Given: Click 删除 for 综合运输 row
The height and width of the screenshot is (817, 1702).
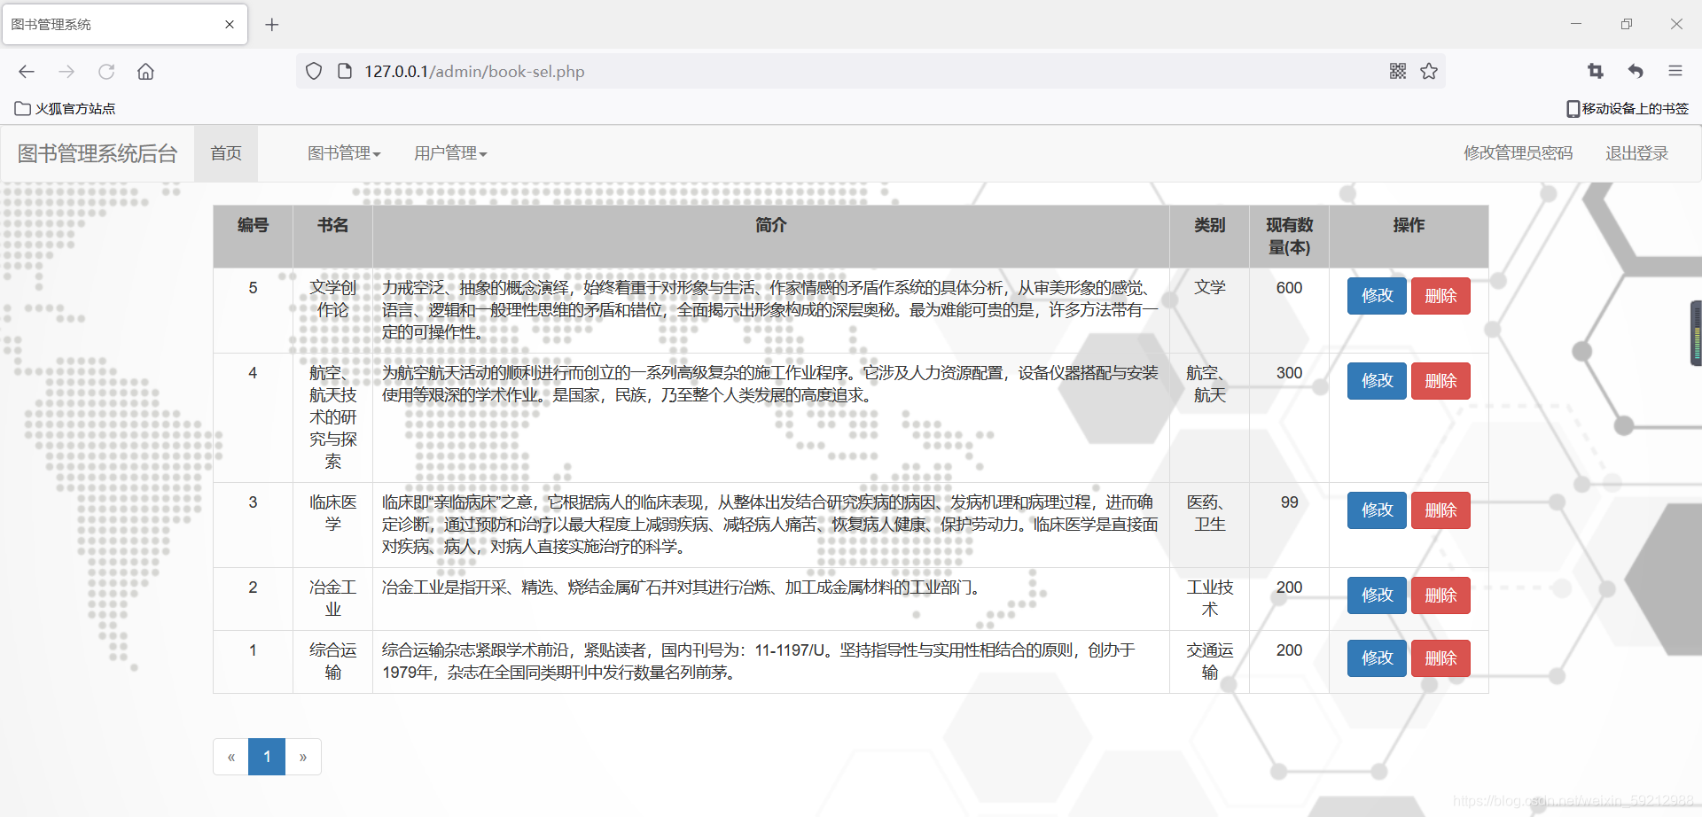Looking at the screenshot, I should click(1440, 658).
